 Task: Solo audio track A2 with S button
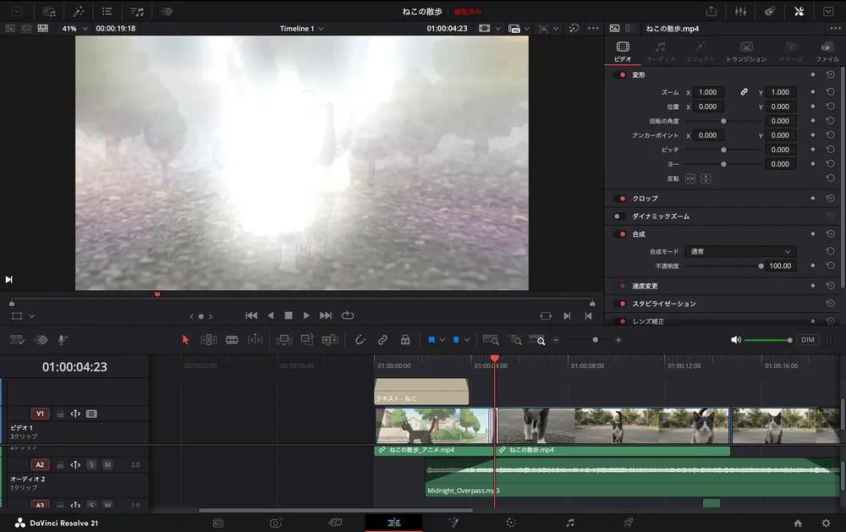coord(91,464)
